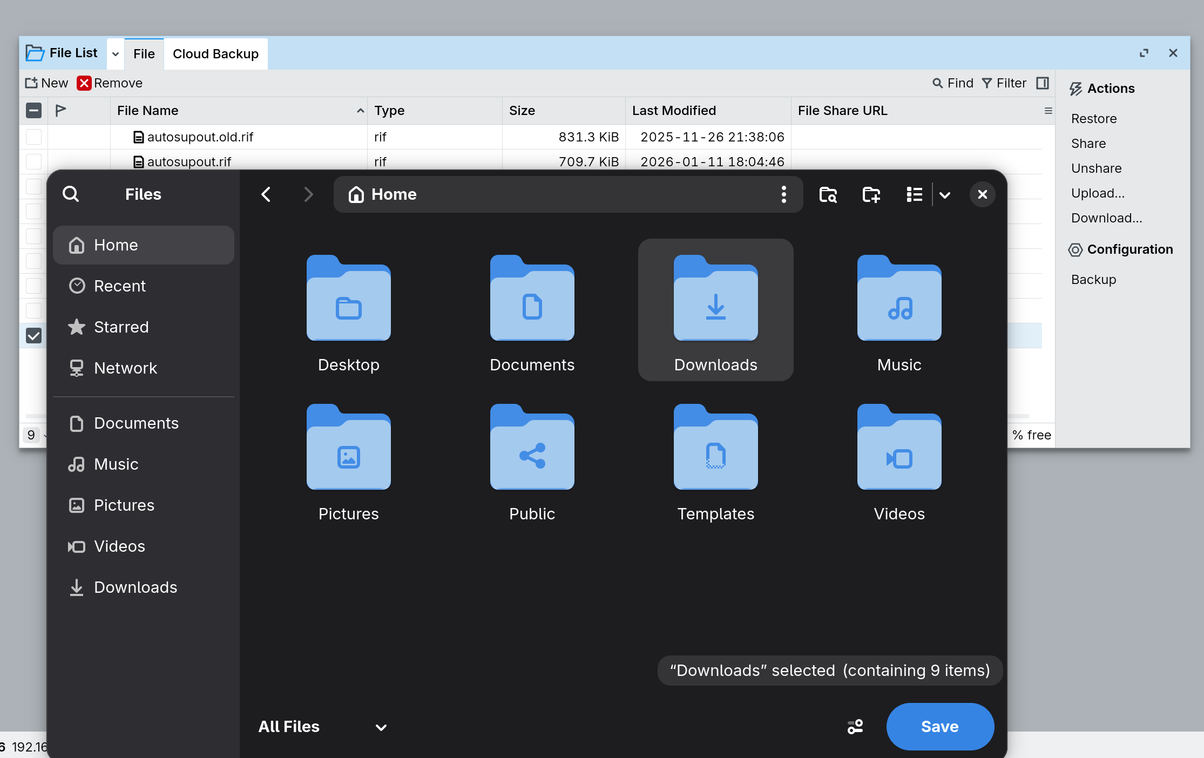Screen dimensions: 1204x758
Task: Go back with the left arrow
Action: 266,194
